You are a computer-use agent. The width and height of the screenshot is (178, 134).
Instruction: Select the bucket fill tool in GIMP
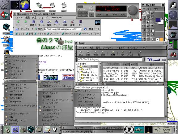point(148,31)
